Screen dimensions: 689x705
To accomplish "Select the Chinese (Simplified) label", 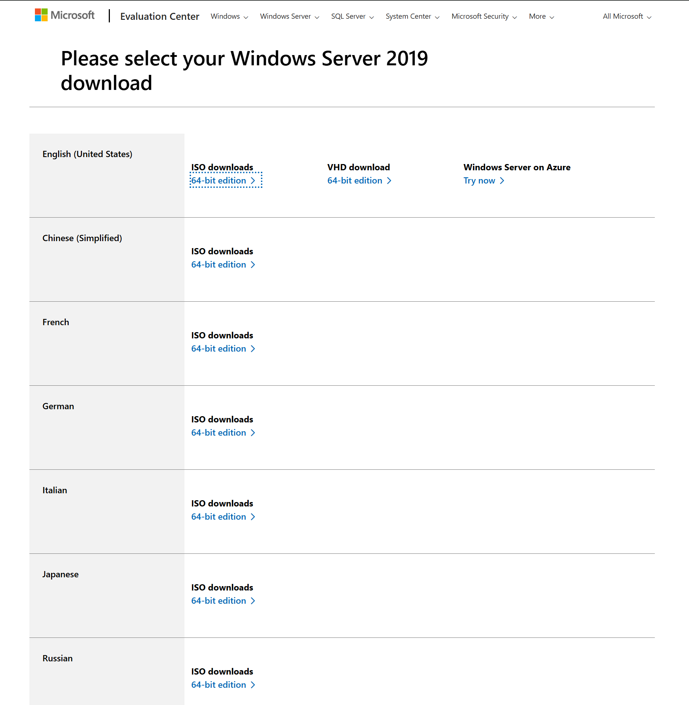I will (82, 238).
